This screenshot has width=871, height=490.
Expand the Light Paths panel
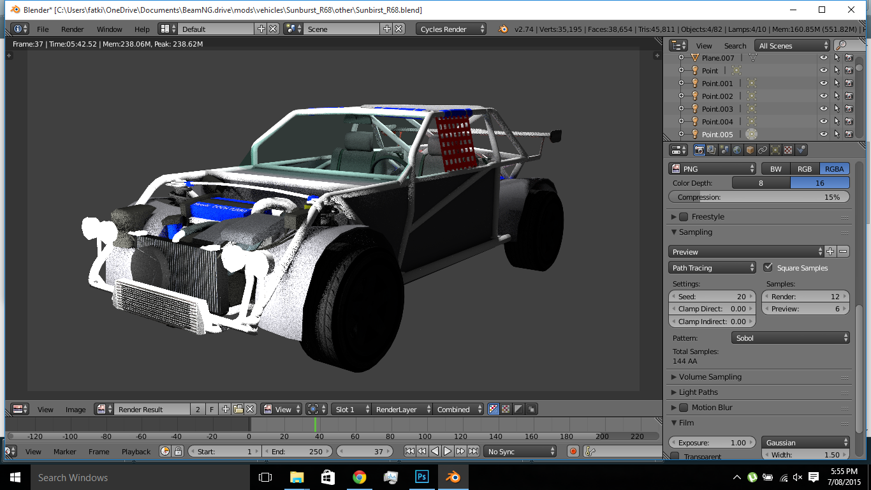click(698, 392)
